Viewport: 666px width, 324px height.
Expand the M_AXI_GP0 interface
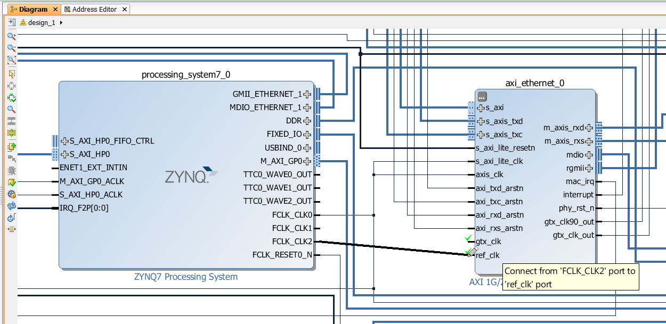pos(307,161)
